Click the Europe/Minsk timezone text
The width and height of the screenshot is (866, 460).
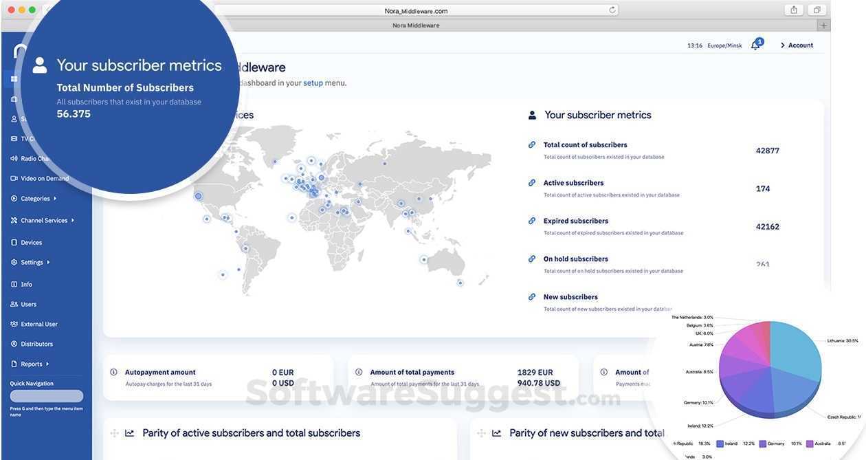724,46
